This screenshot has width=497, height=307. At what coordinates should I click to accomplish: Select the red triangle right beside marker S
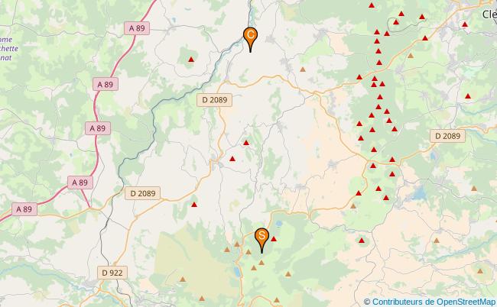tap(274, 239)
